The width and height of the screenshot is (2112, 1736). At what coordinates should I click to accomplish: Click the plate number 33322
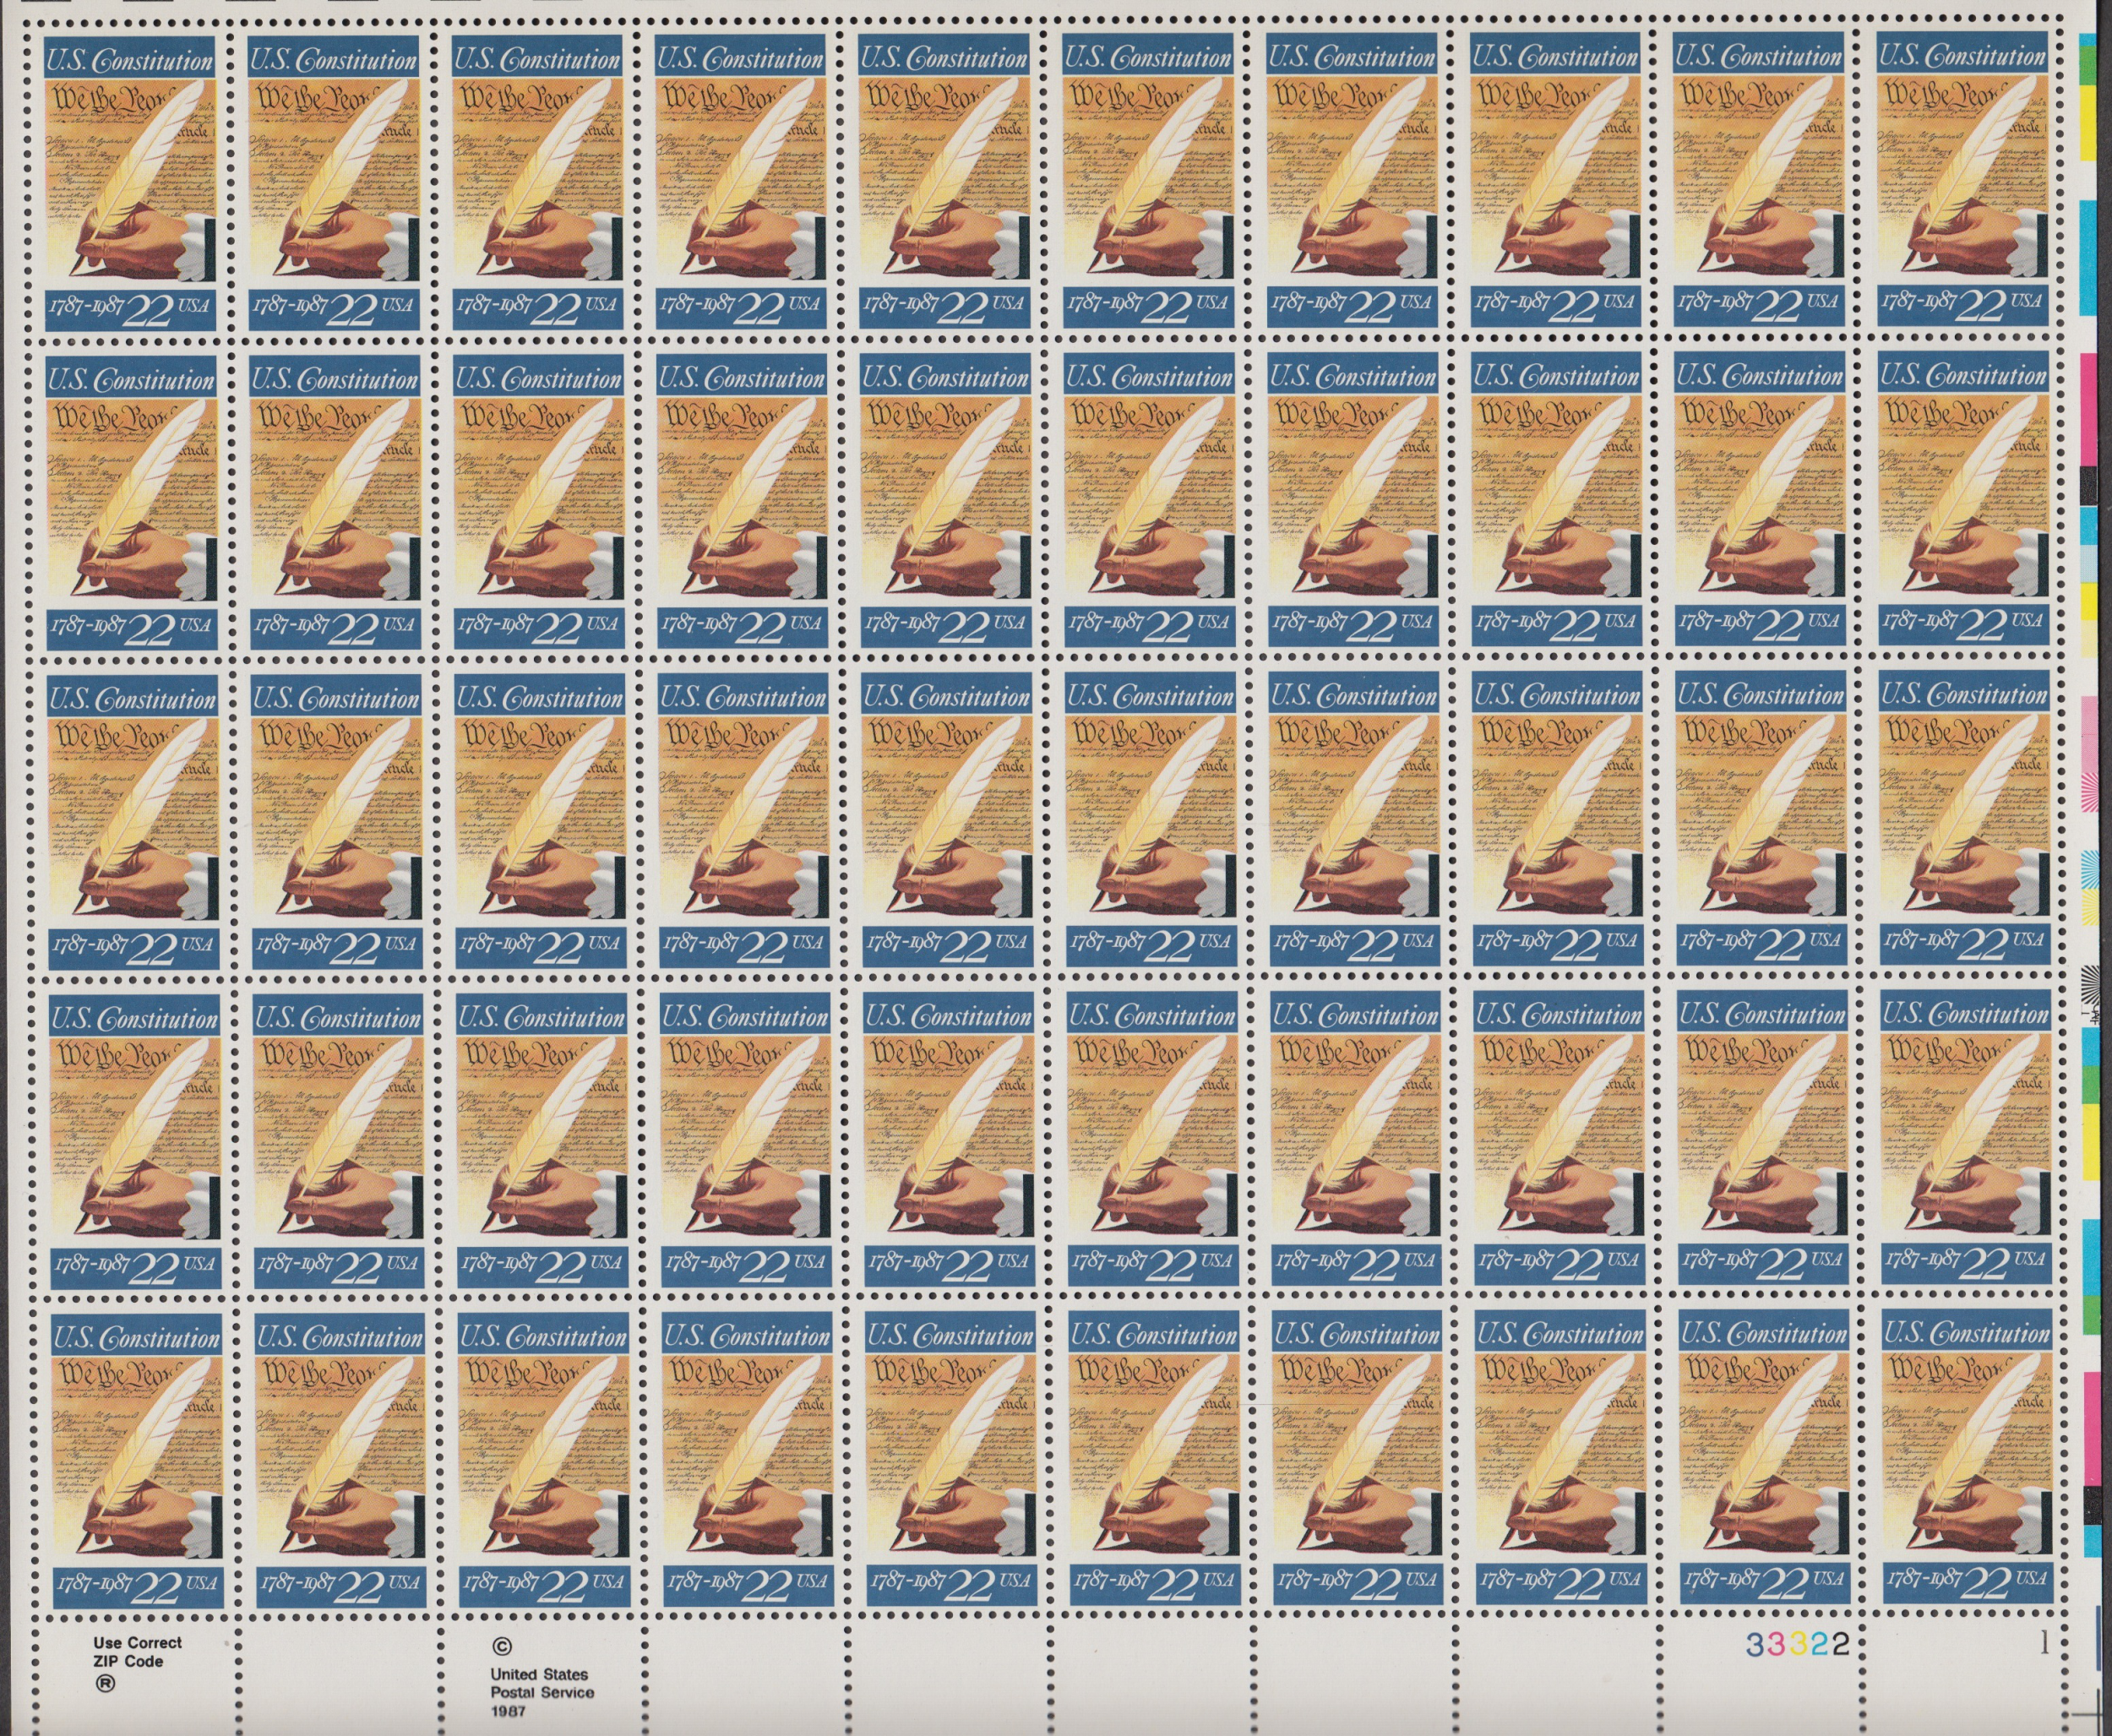point(1796,1645)
